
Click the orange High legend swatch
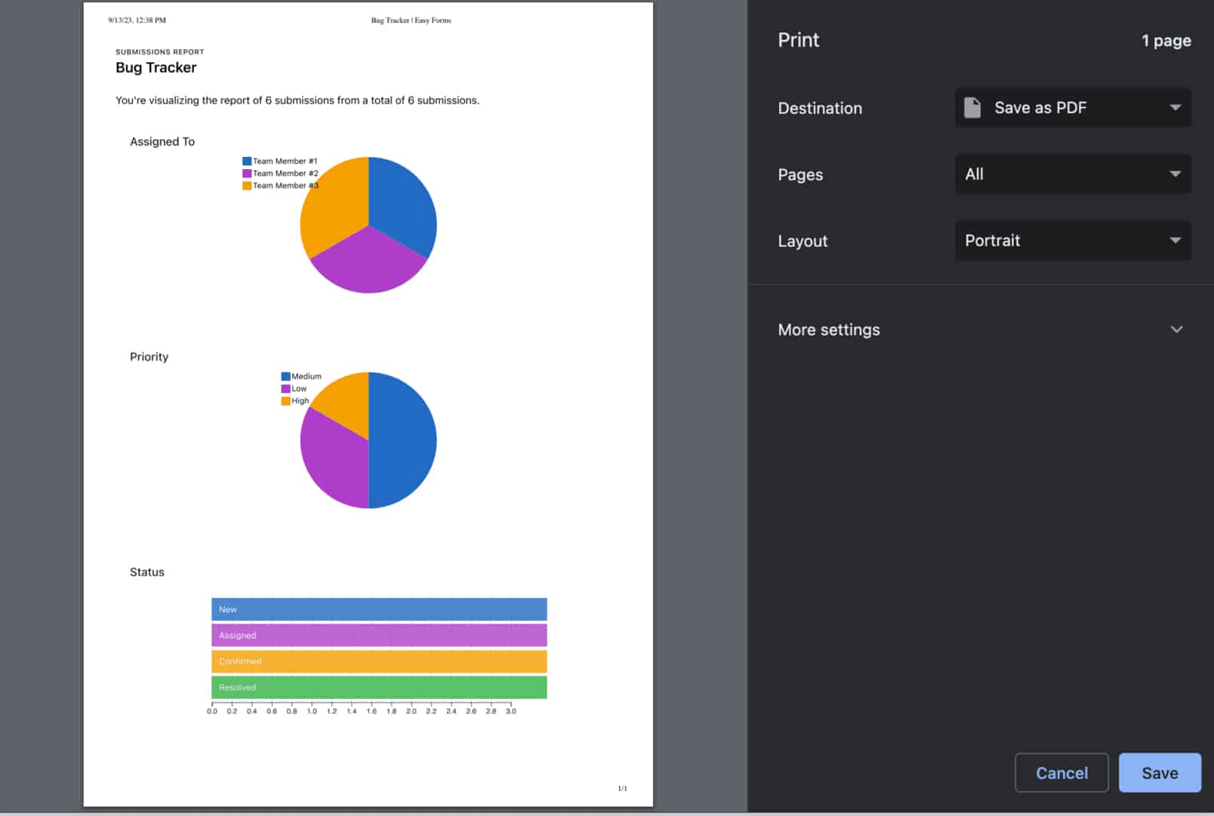[285, 401]
